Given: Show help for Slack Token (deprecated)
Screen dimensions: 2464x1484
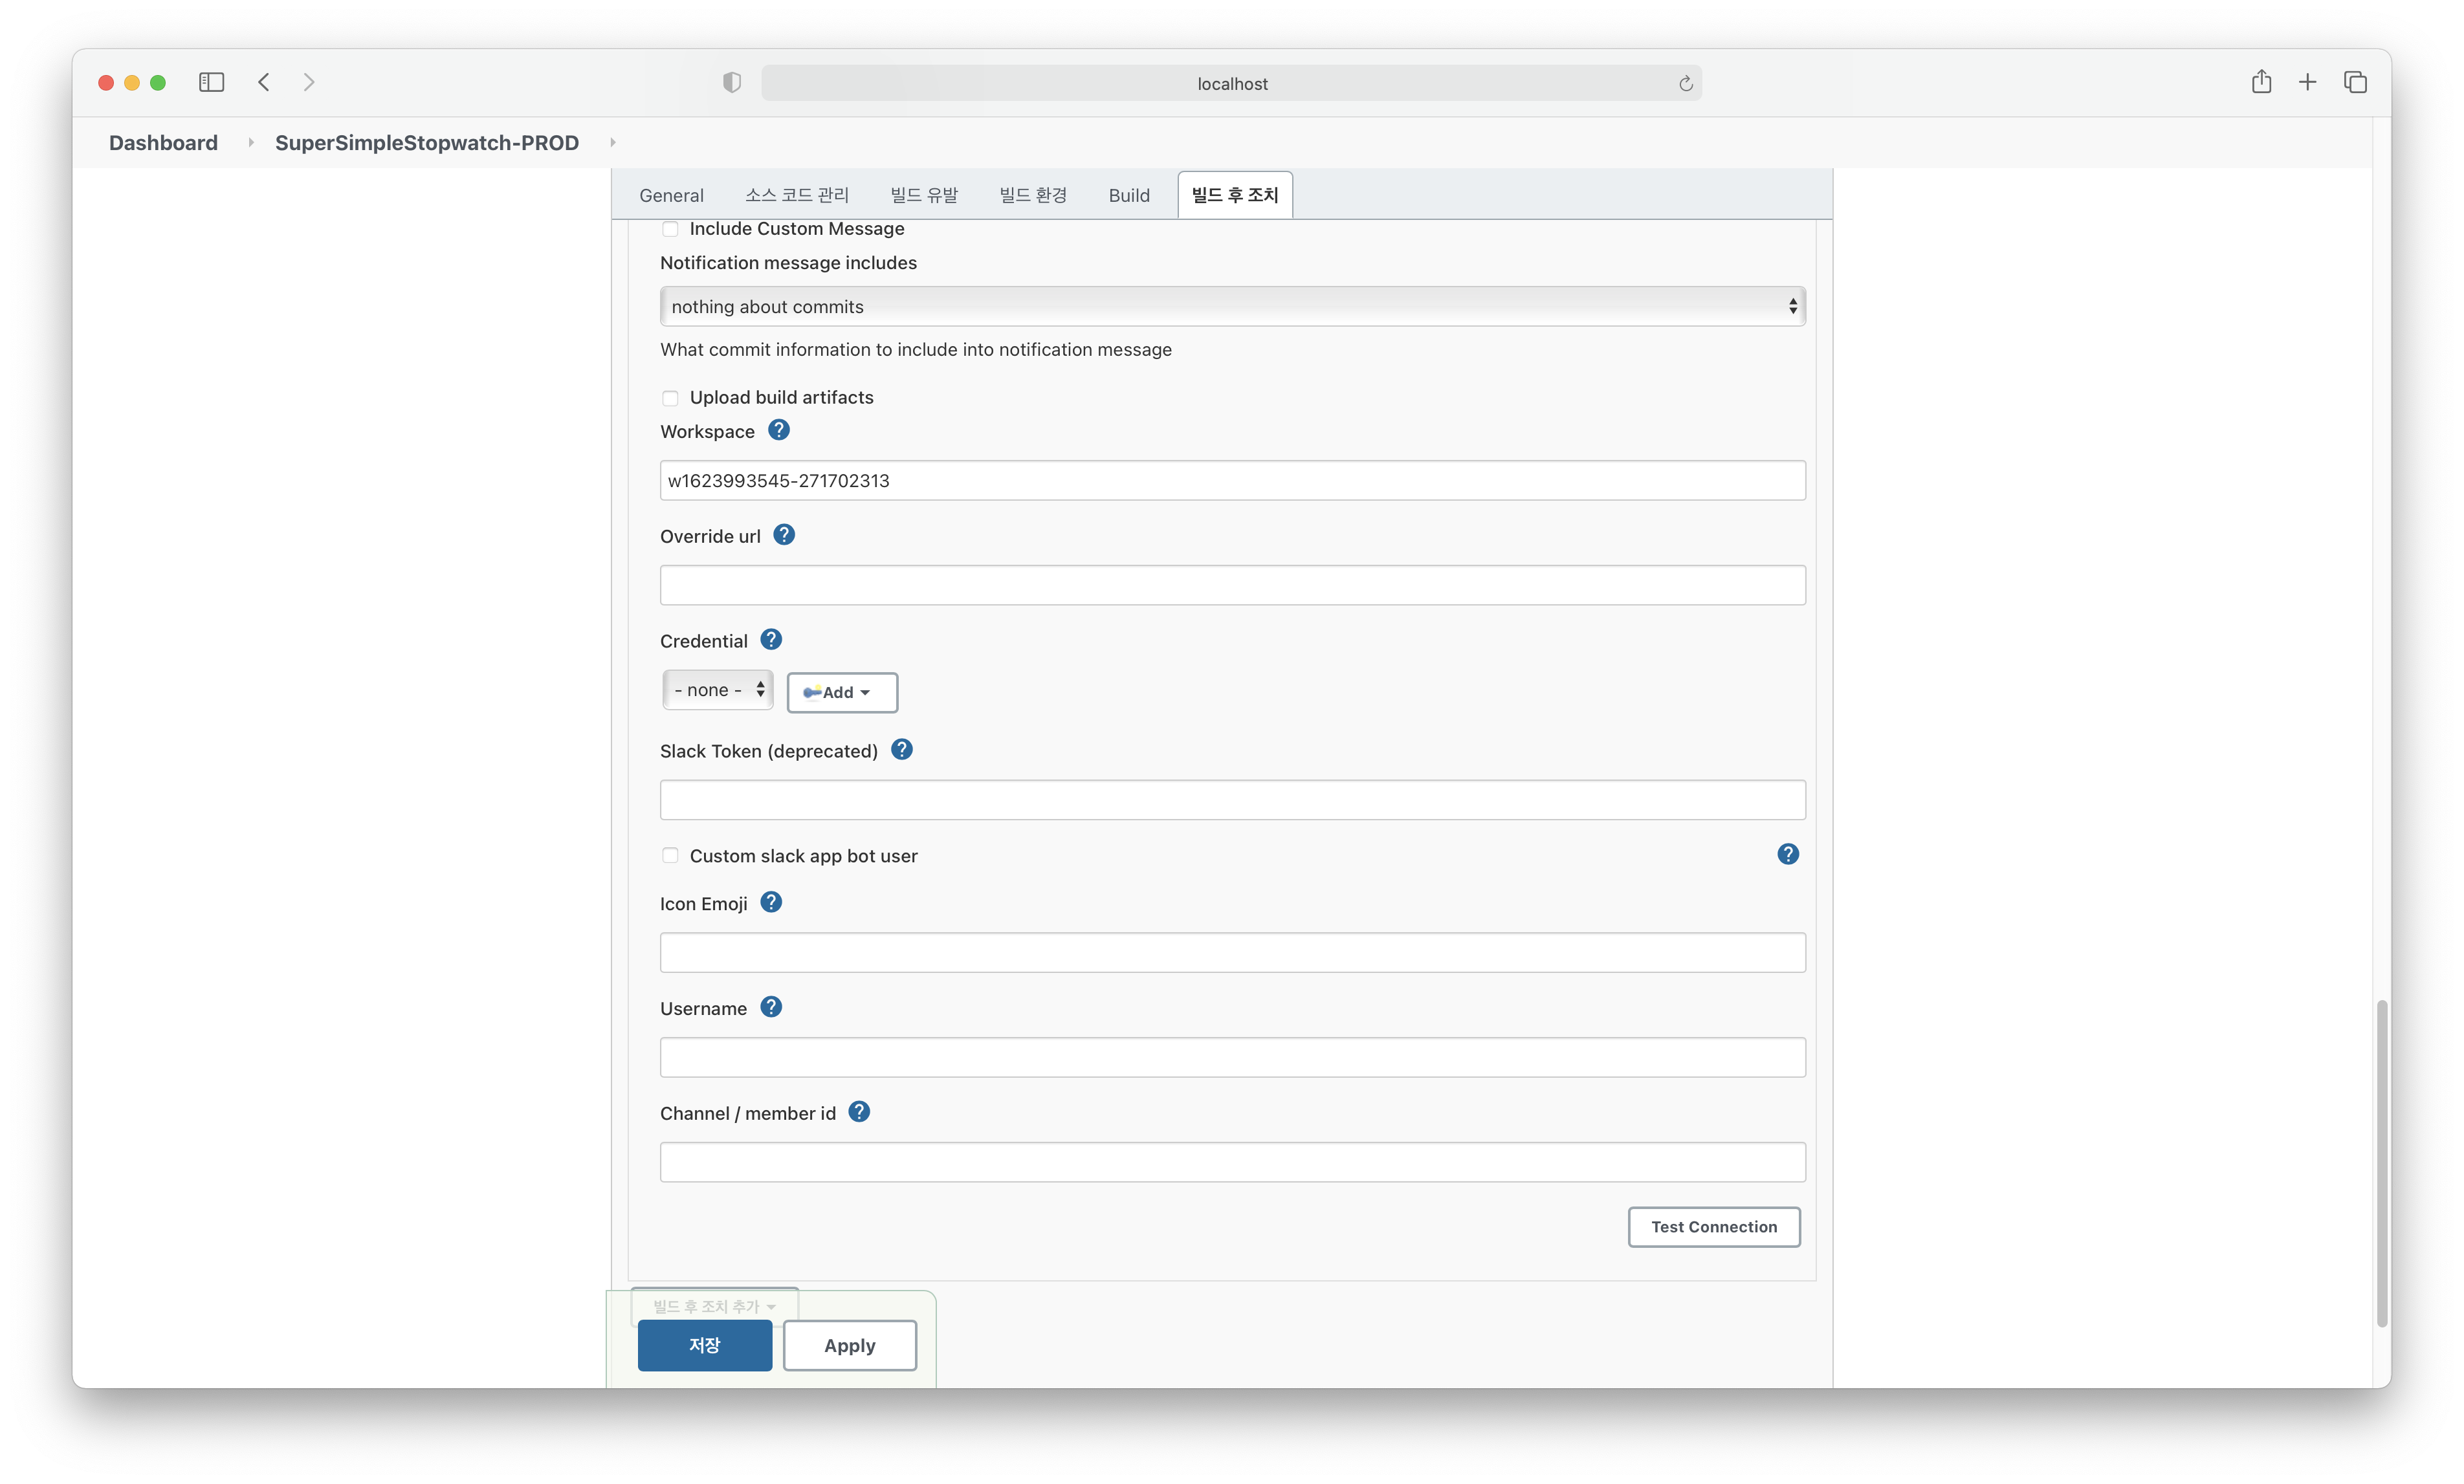Looking at the screenshot, I should coord(902,750).
